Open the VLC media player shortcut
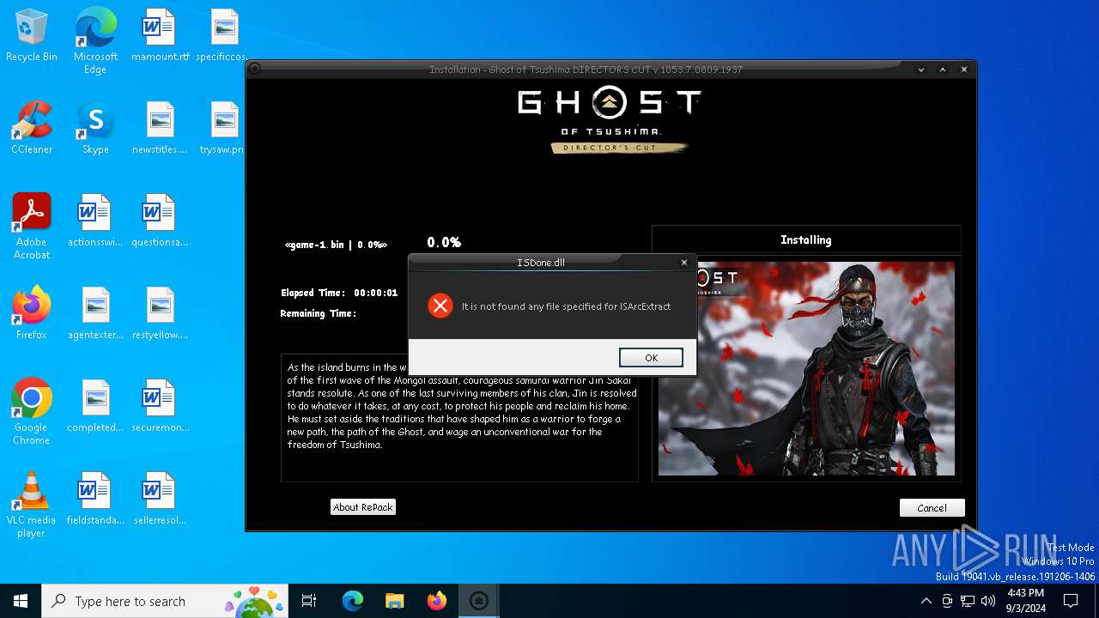The height and width of the screenshot is (618, 1099). tap(32, 505)
